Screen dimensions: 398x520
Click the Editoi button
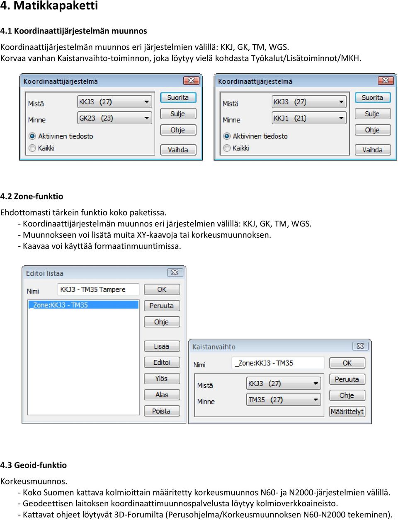[x=162, y=362]
